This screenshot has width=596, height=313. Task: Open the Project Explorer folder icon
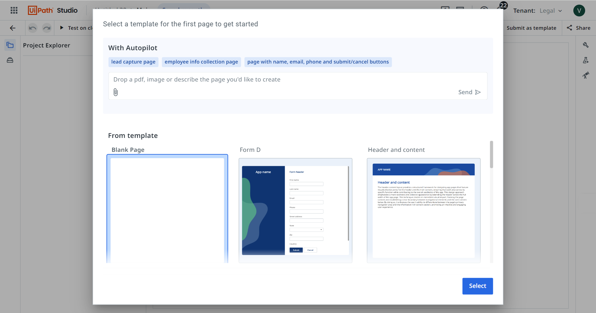pyautogui.click(x=10, y=45)
